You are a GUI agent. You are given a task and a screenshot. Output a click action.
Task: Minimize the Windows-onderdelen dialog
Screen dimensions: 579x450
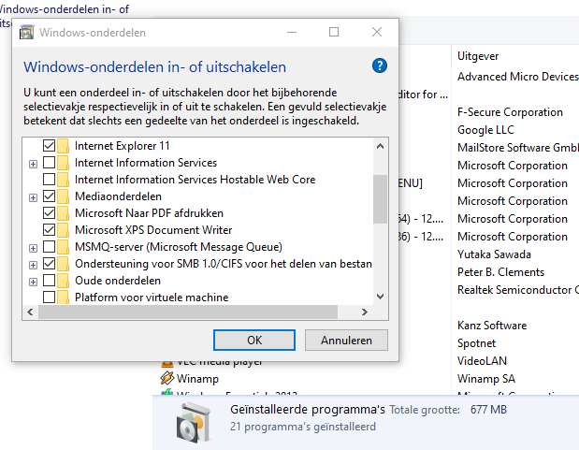292,32
